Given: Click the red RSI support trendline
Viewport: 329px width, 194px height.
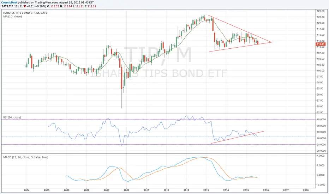Looking at the screenshot, I should pyautogui.click(x=238, y=137).
